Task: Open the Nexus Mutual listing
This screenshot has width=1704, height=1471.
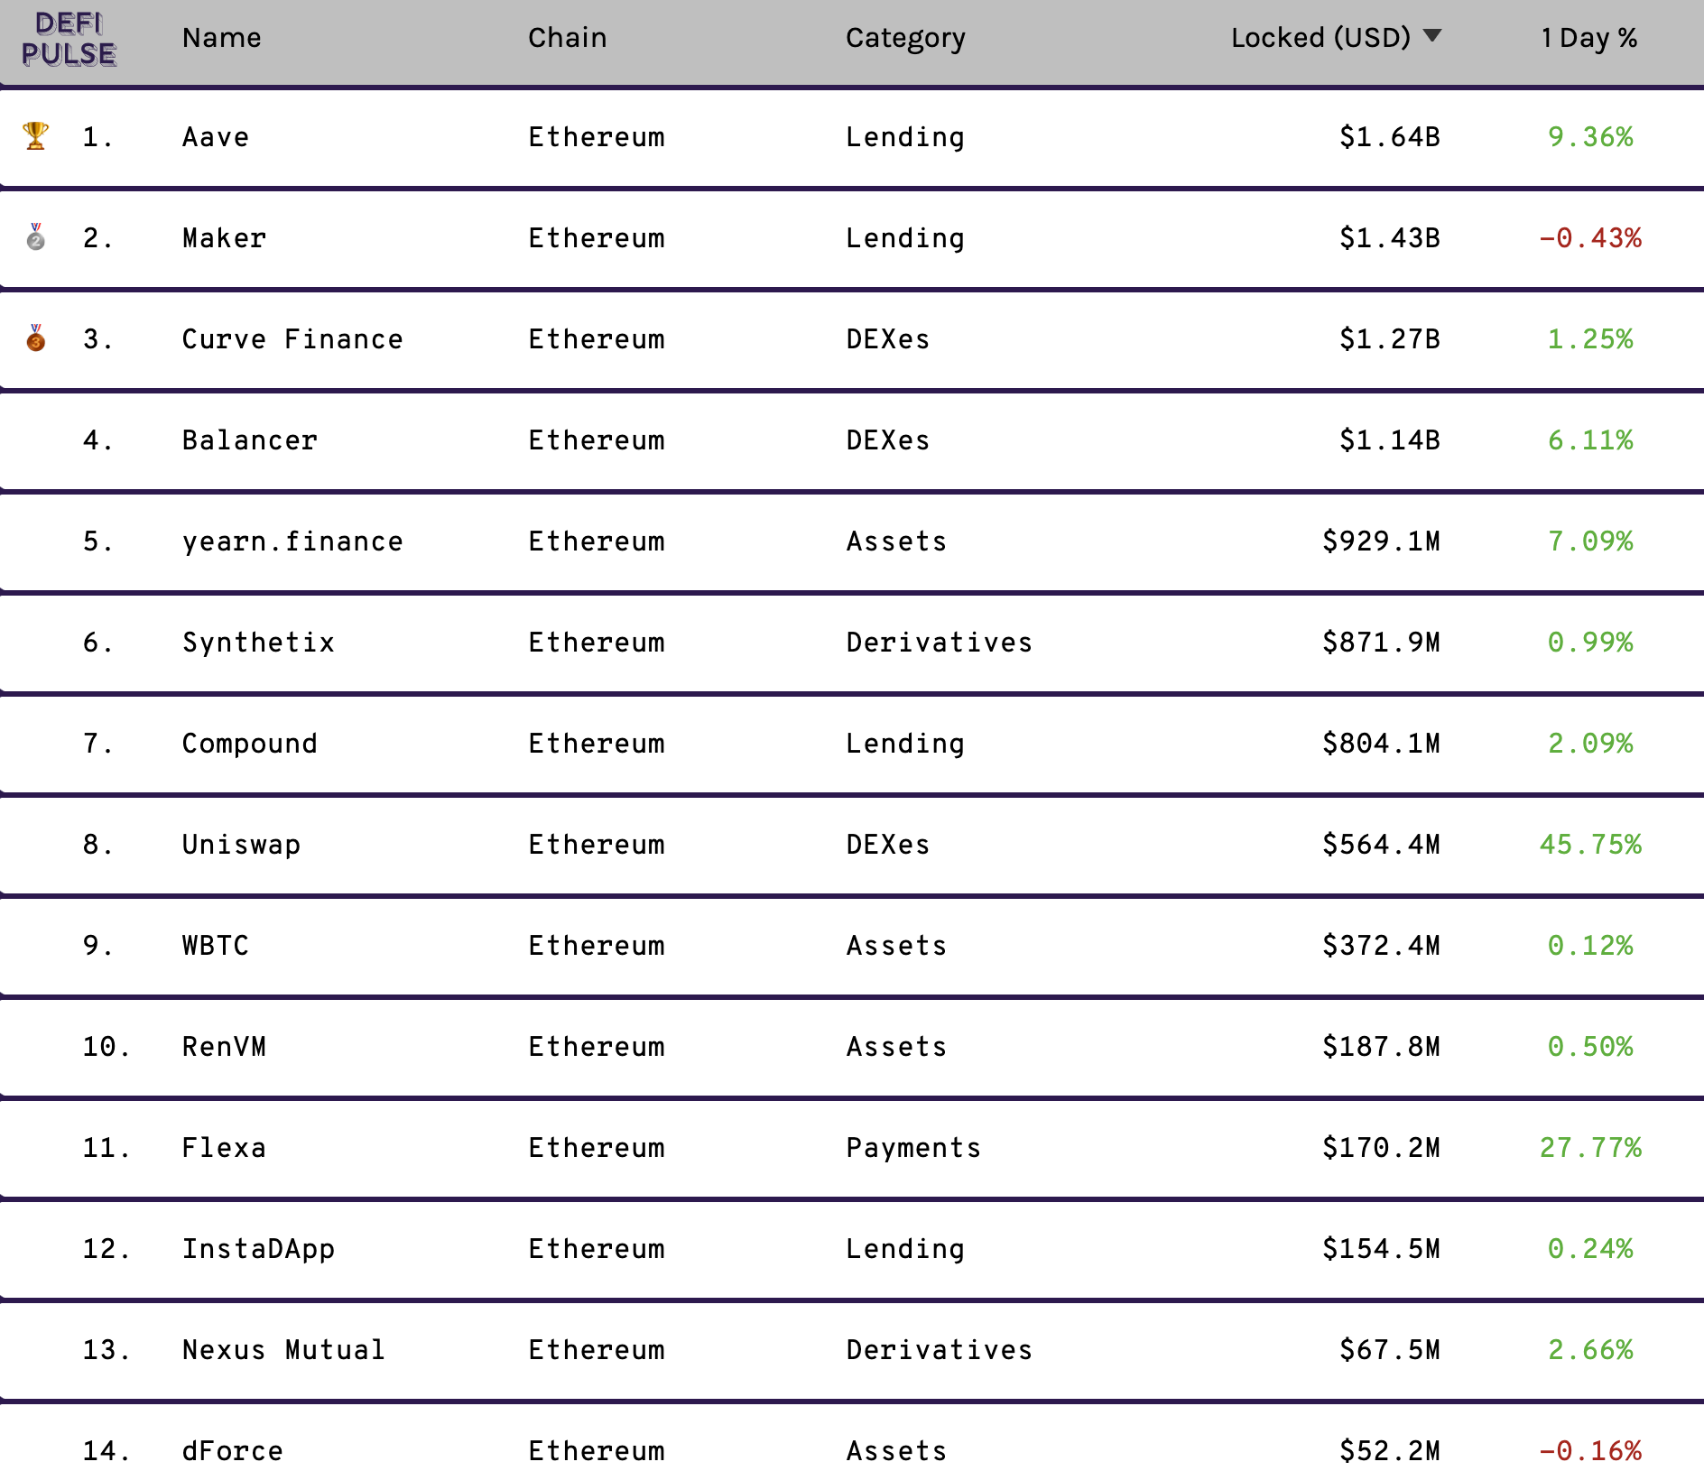Action: click(283, 1350)
